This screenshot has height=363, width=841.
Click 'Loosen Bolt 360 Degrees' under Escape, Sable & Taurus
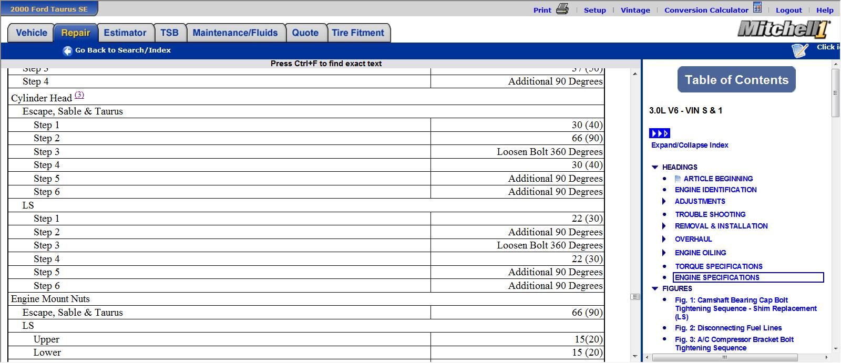coord(550,152)
